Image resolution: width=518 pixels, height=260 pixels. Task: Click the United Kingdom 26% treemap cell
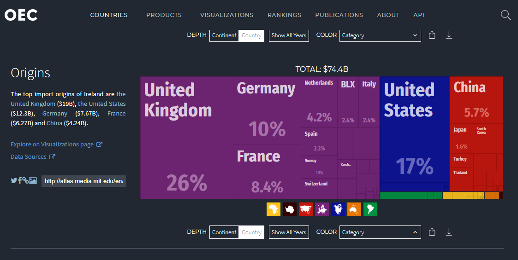click(187, 138)
